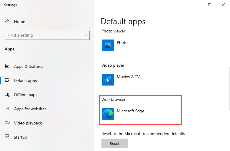Maximize the Settings window
This screenshot has height=151, width=230.
[x=210, y=5]
